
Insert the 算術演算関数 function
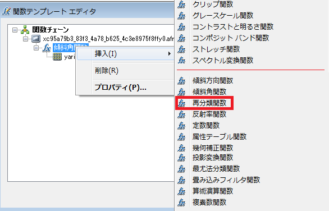(x=213, y=191)
